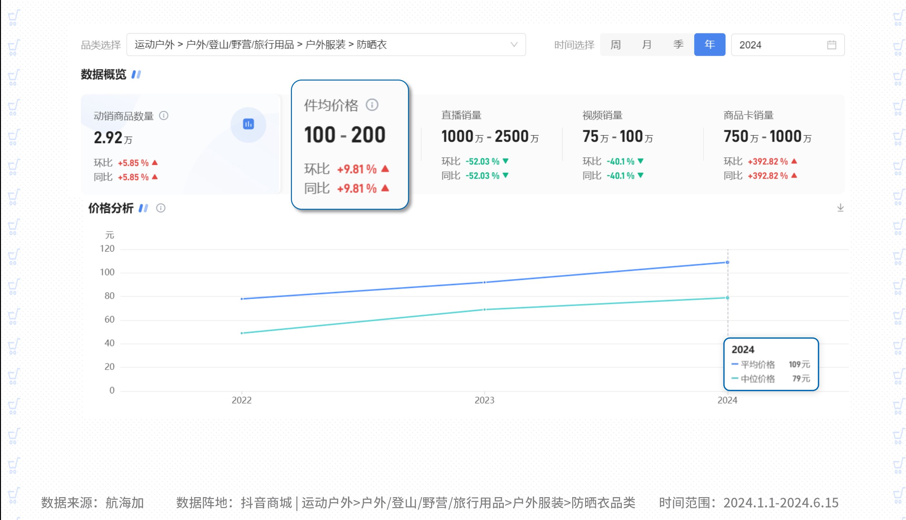Click the blue bar chart icon
The image size is (906, 520).
(248, 124)
